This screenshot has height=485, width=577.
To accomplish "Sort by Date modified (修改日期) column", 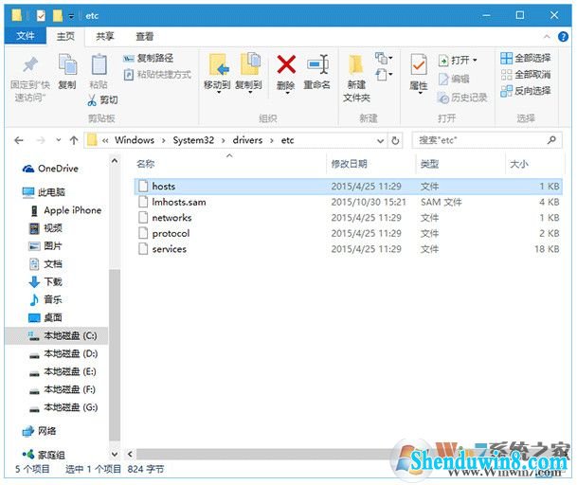I will (350, 164).
